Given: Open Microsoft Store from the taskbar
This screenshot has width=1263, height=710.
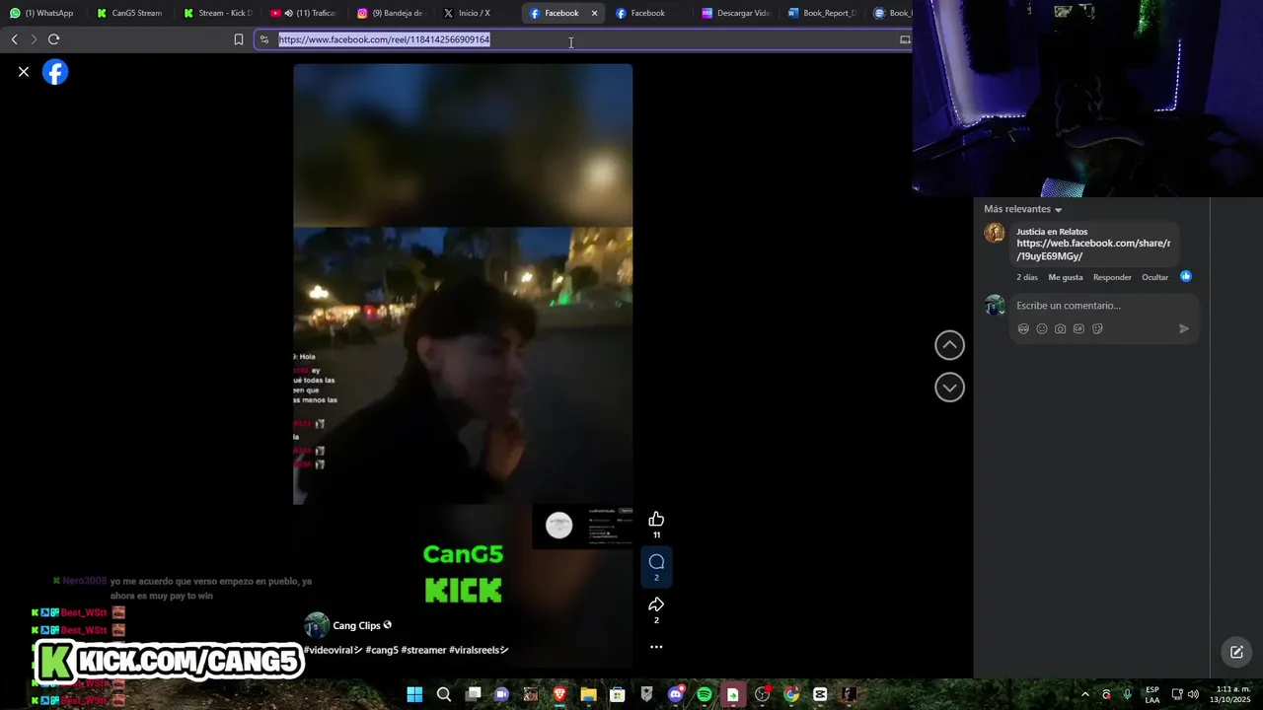Looking at the screenshot, I should (618, 694).
